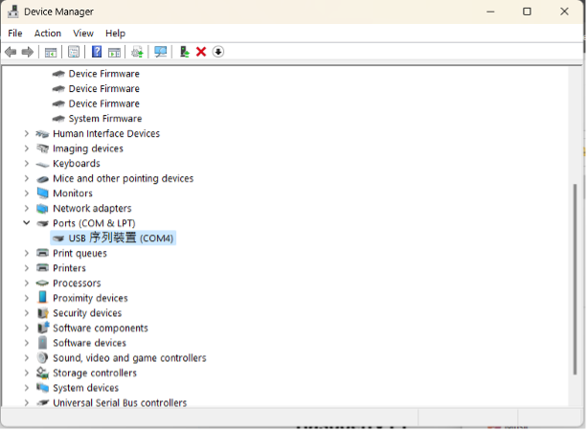The width and height of the screenshot is (587, 430).
Task: Click the Back arrow in the toolbar
Action: (x=11, y=52)
